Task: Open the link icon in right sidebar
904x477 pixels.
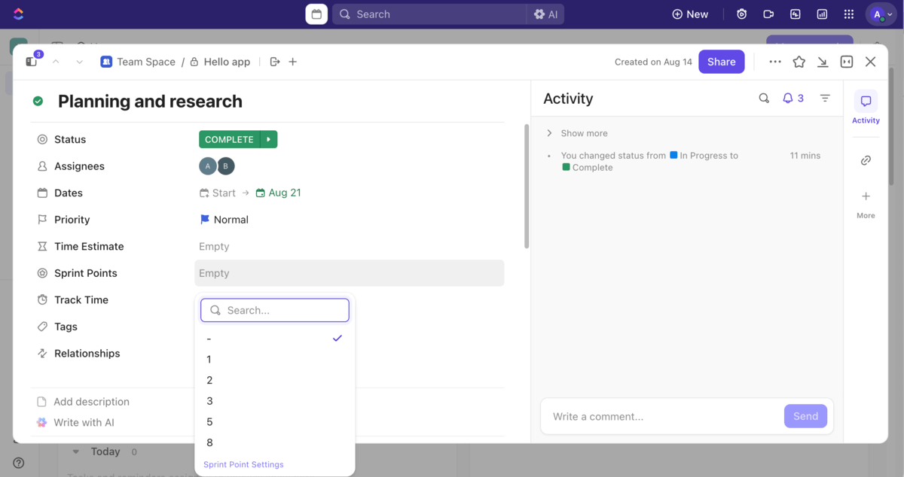Action: [866, 160]
